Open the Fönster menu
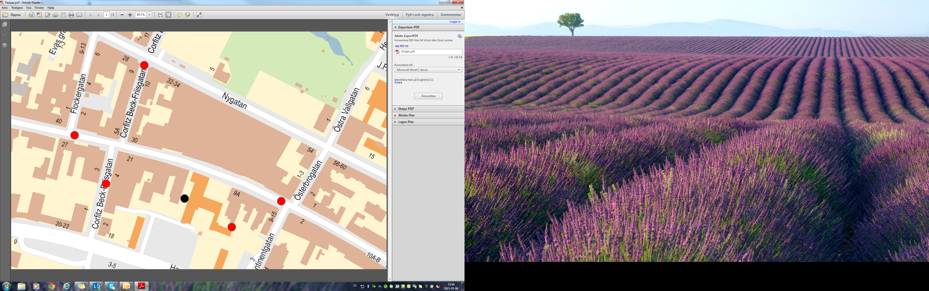This screenshot has height=291, width=929. coord(39,8)
